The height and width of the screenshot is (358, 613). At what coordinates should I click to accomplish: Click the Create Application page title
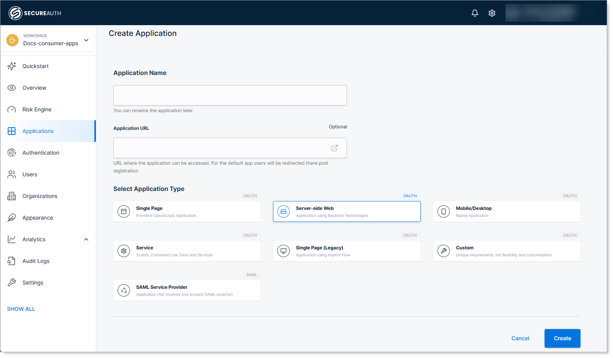(143, 33)
